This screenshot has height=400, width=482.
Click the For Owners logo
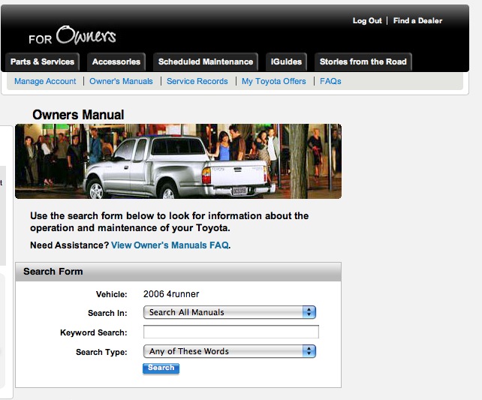tap(72, 35)
